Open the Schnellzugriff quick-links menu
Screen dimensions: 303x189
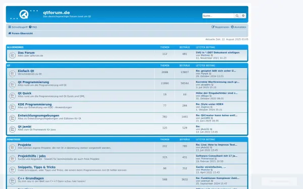tap(18, 27)
